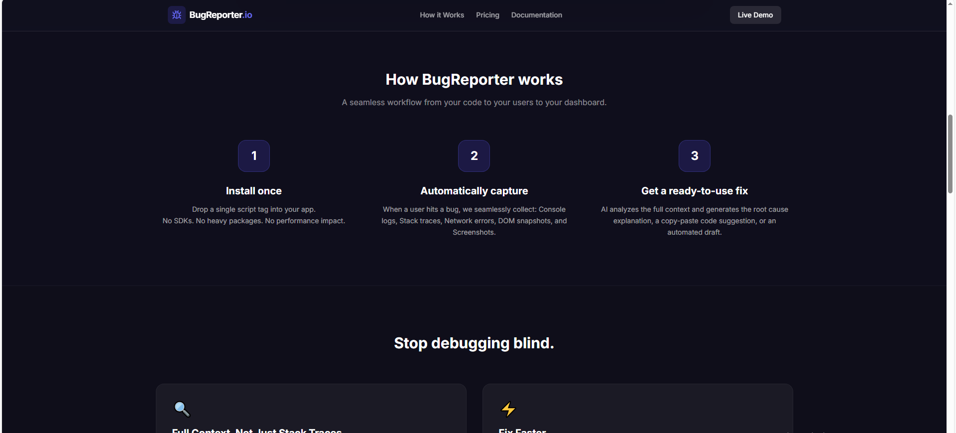956x433 pixels.
Task: Select the Get a ready-to-use fix heading
Action: click(695, 191)
